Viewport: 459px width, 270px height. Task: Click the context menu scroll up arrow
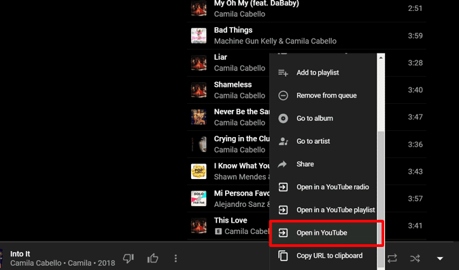click(x=381, y=58)
